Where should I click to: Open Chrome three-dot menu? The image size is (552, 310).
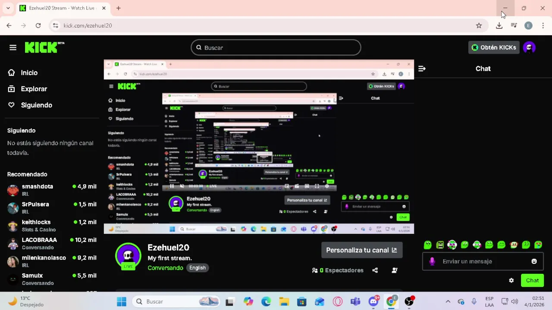[x=543, y=25]
